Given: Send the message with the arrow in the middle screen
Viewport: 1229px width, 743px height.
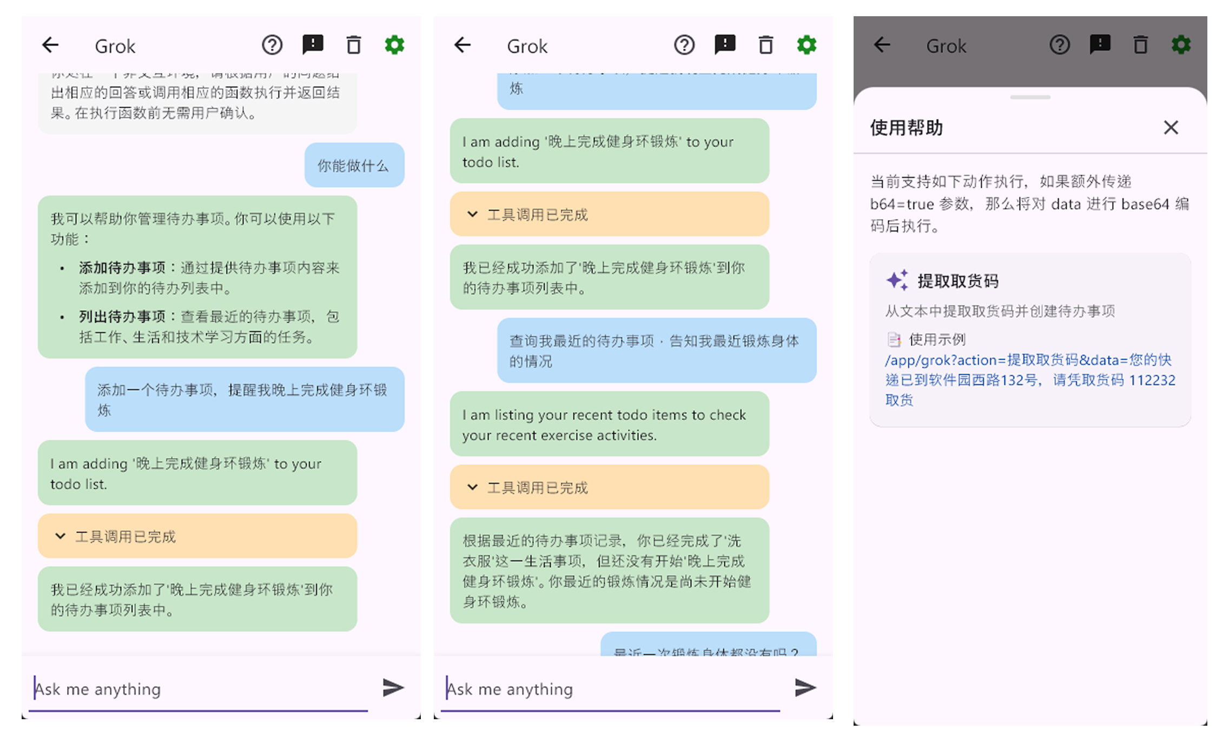Looking at the screenshot, I should tap(805, 687).
